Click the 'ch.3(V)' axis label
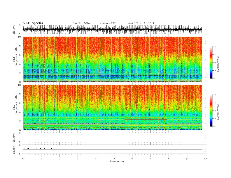 coord(14,138)
